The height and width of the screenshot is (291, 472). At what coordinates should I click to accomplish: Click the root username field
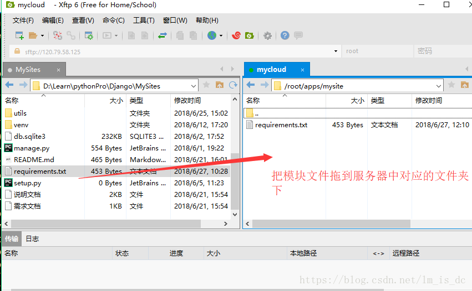[x=378, y=51]
